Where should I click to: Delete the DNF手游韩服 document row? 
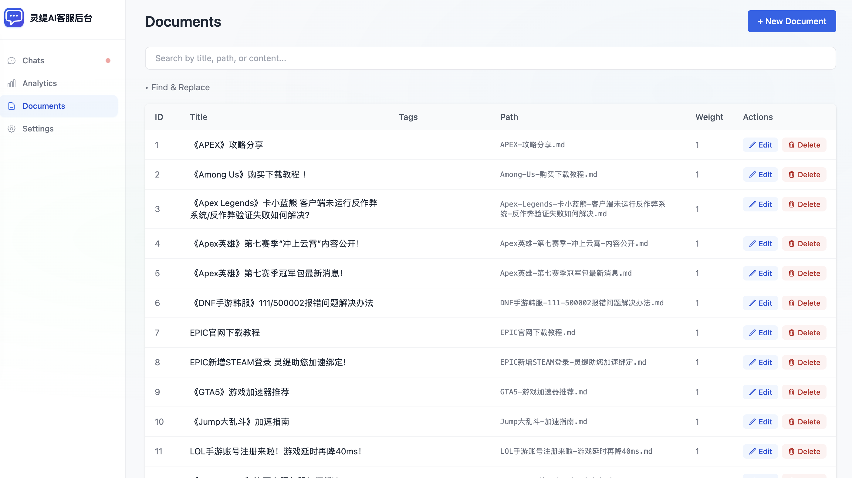pyautogui.click(x=804, y=303)
